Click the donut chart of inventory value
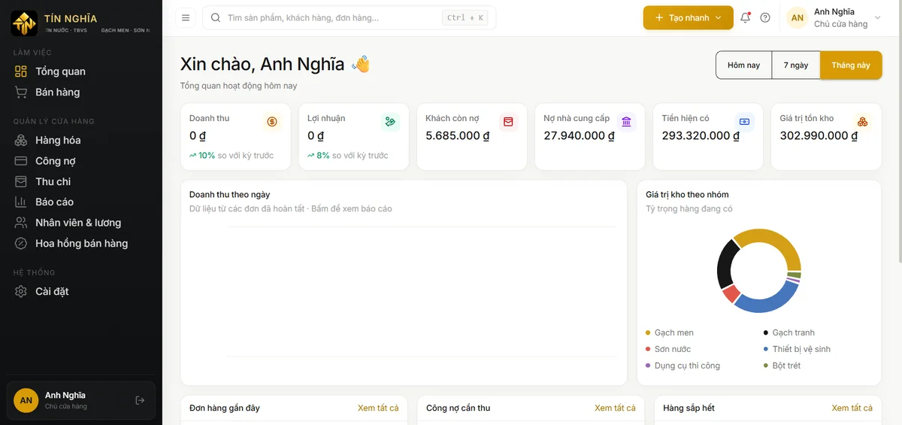This screenshot has width=902, height=425. [759, 271]
